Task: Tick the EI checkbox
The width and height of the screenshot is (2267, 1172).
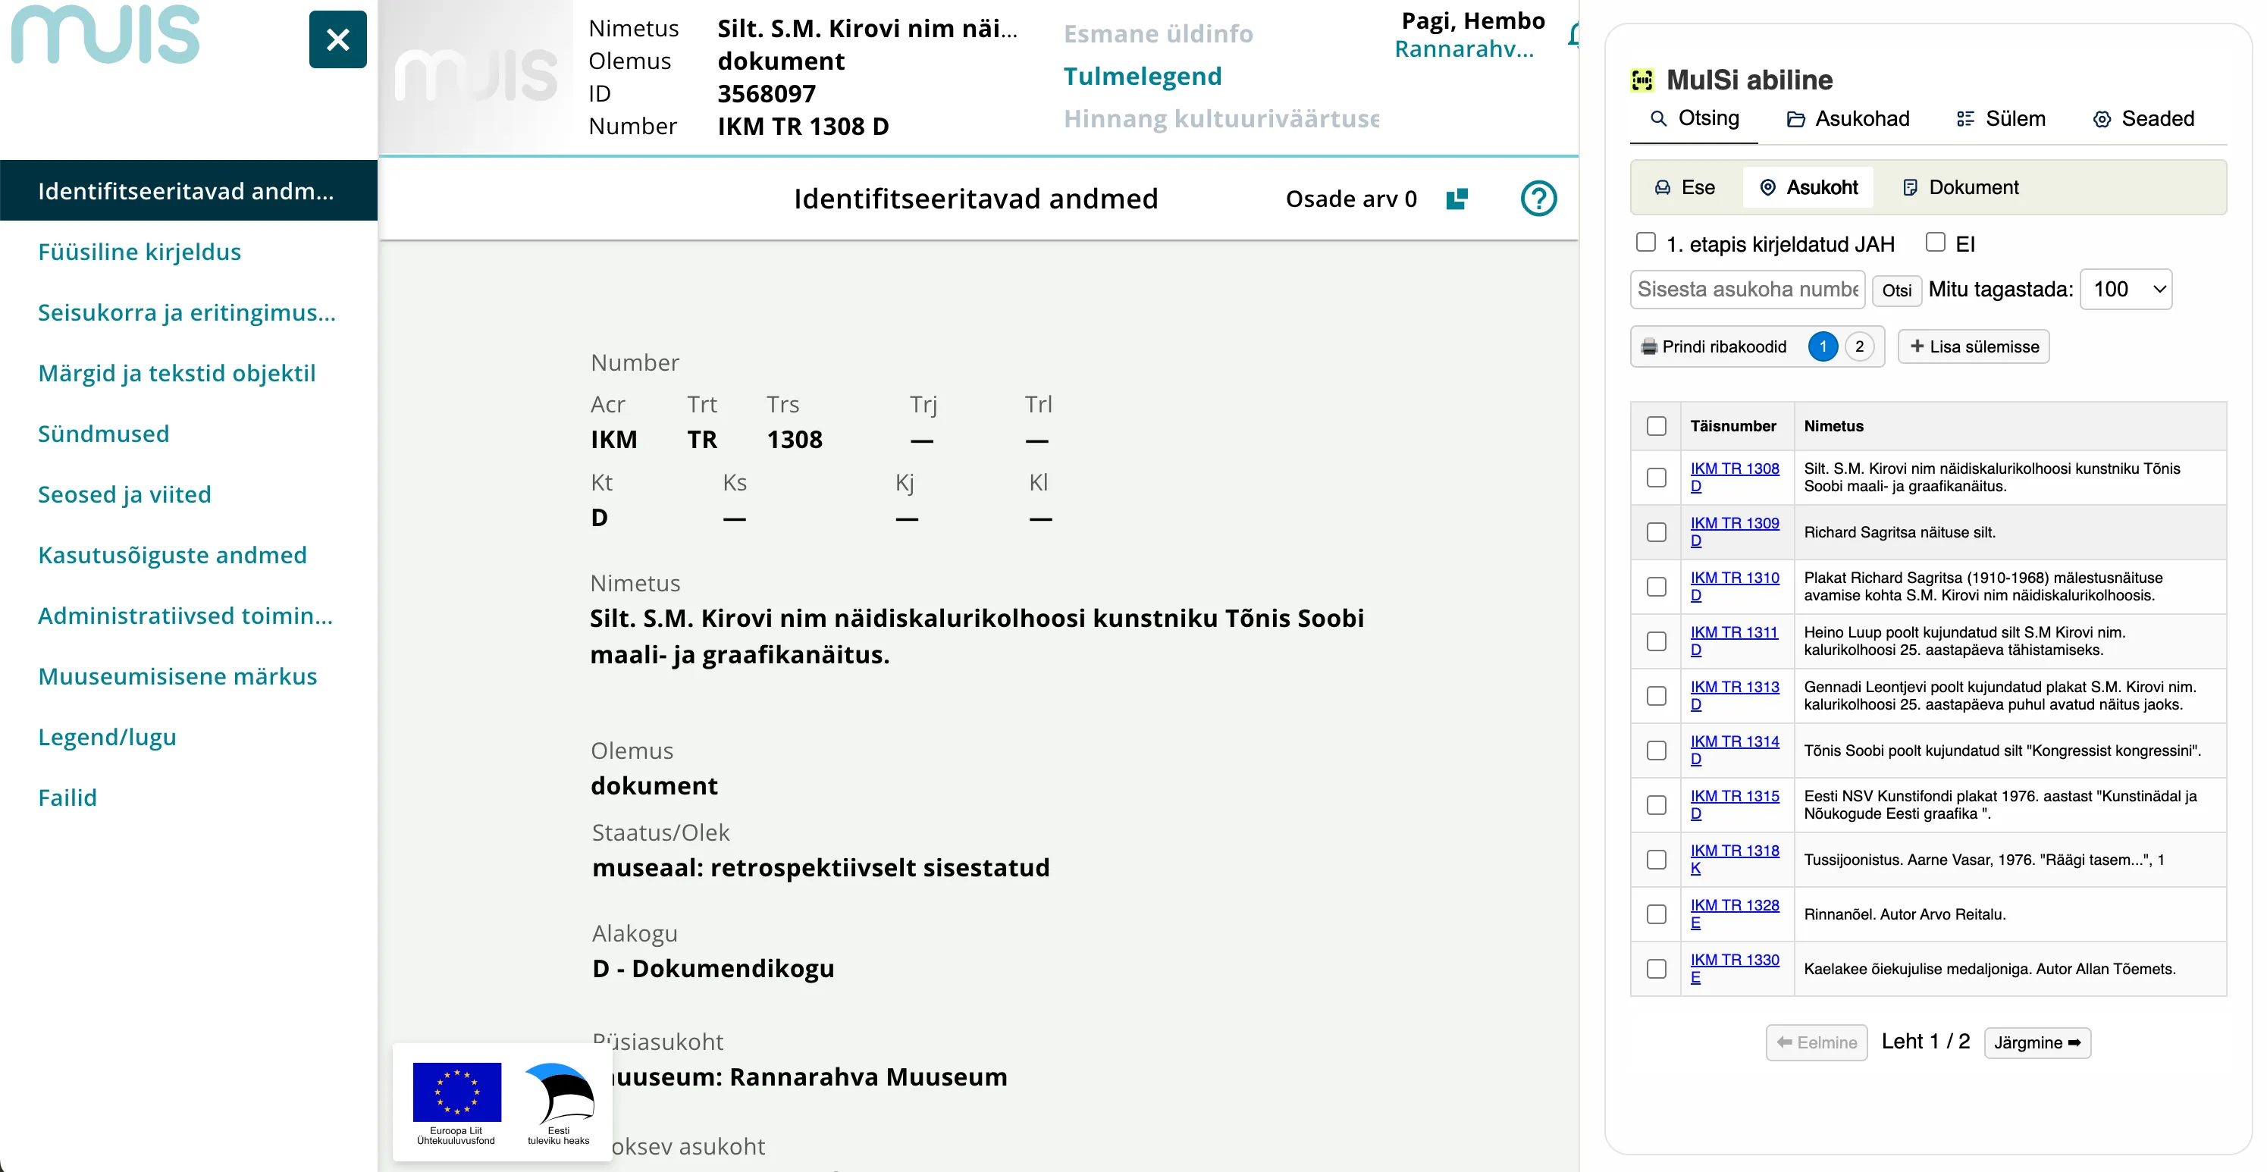Action: click(x=1934, y=242)
